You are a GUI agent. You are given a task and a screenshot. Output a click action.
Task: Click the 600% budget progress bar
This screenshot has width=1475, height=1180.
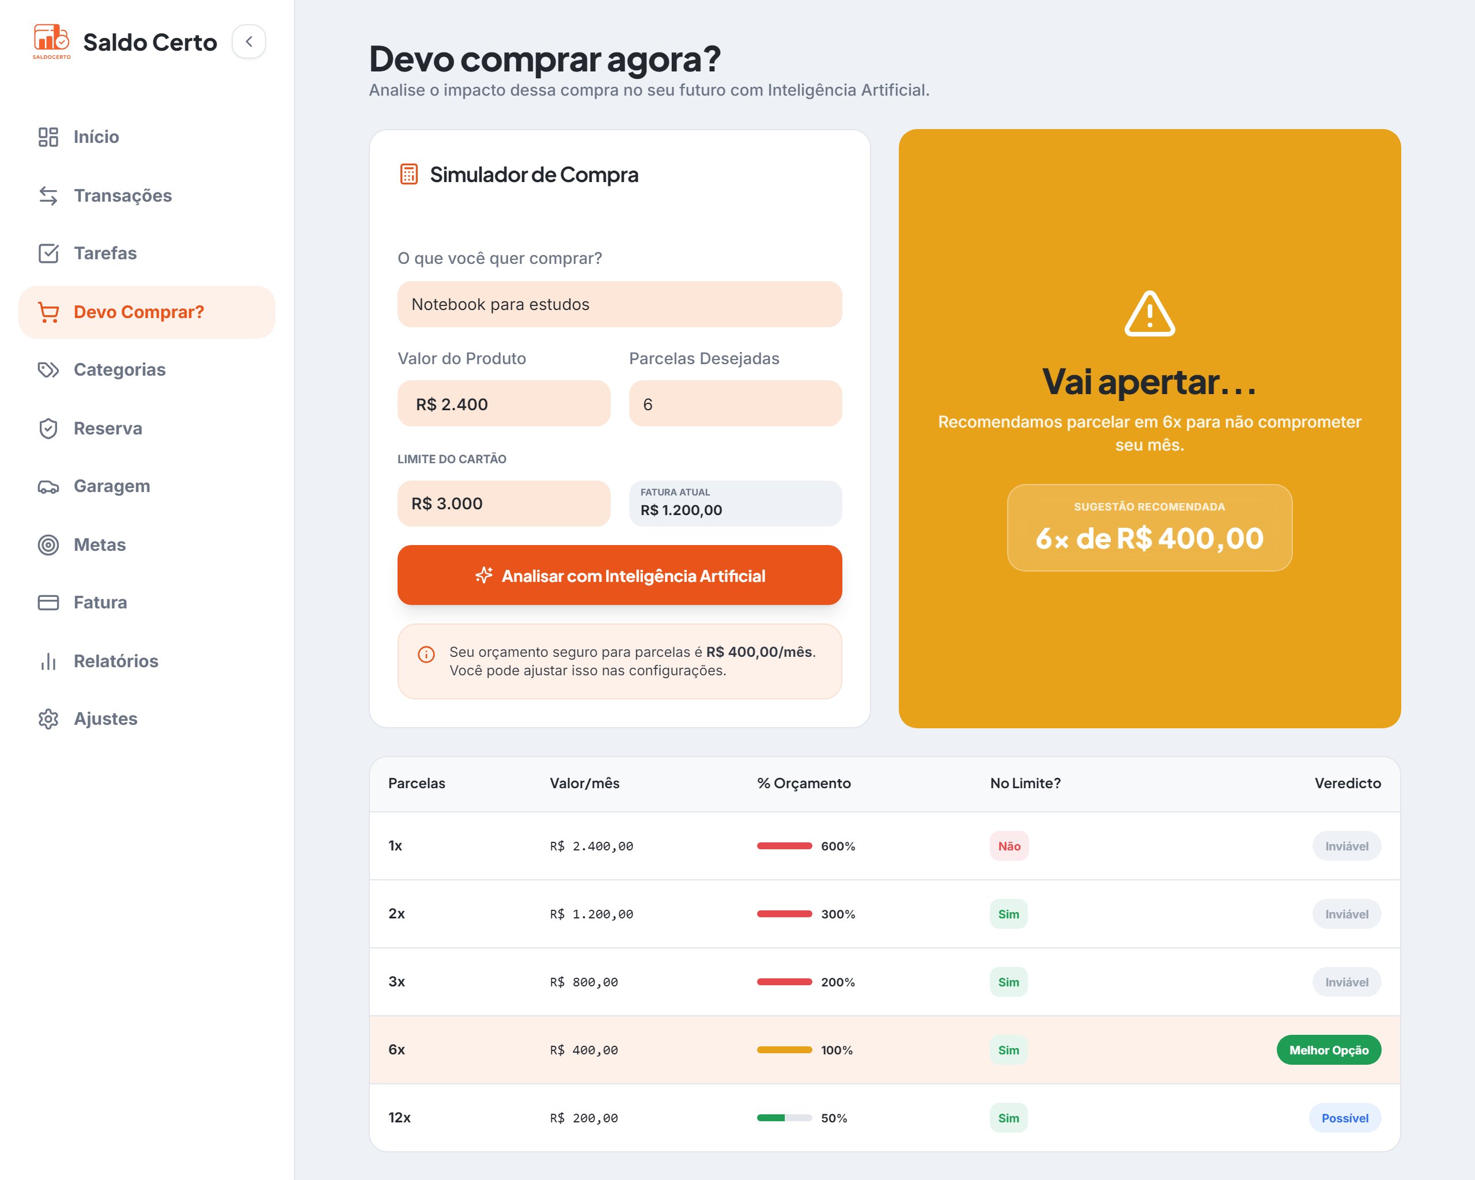(x=784, y=846)
